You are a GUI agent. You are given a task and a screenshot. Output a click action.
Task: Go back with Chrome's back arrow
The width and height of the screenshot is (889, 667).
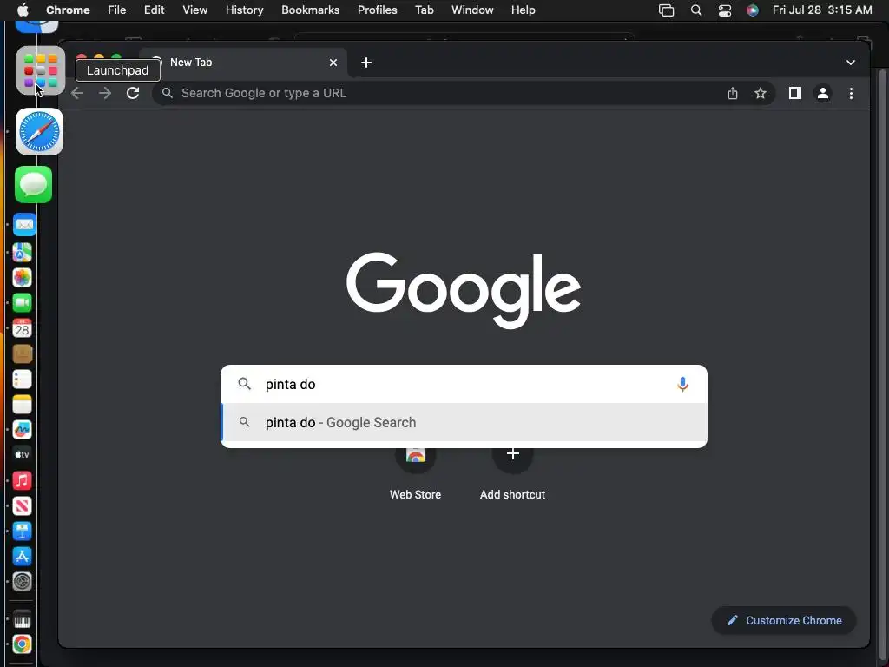(x=77, y=93)
